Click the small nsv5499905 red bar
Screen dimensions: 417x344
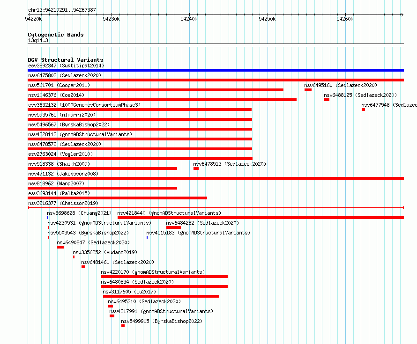(123, 326)
